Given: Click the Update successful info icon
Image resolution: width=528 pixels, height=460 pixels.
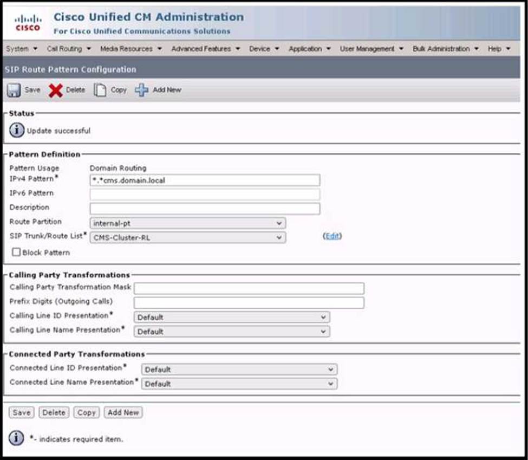Looking at the screenshot, I should (x=17, y=130).
